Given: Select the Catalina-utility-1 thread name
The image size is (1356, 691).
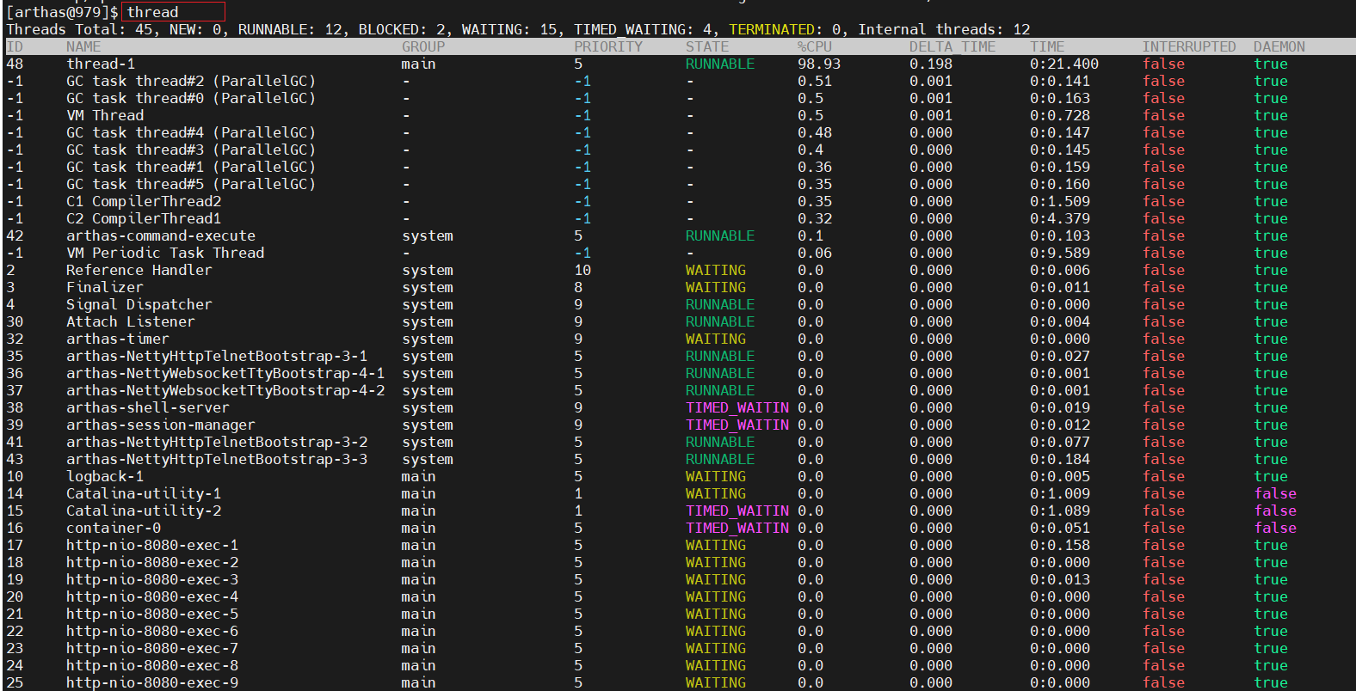Looking at the screenshot, I should [x=144, y=493].
